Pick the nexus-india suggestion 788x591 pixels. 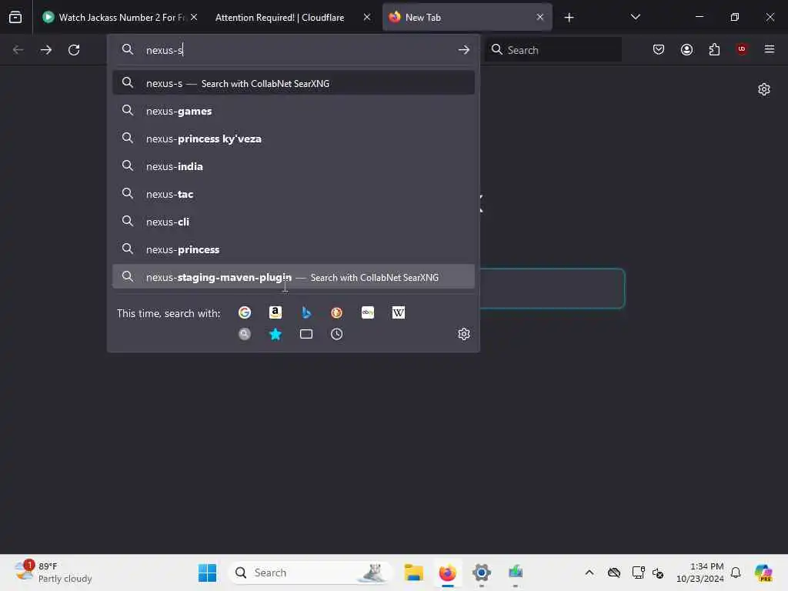[293, 166]
